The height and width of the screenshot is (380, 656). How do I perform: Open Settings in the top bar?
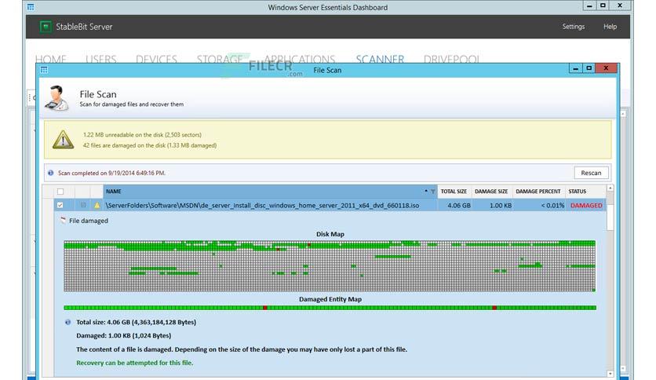573,27
